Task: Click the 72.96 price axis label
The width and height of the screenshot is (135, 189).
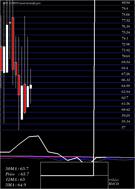Action: coord(126,44)
